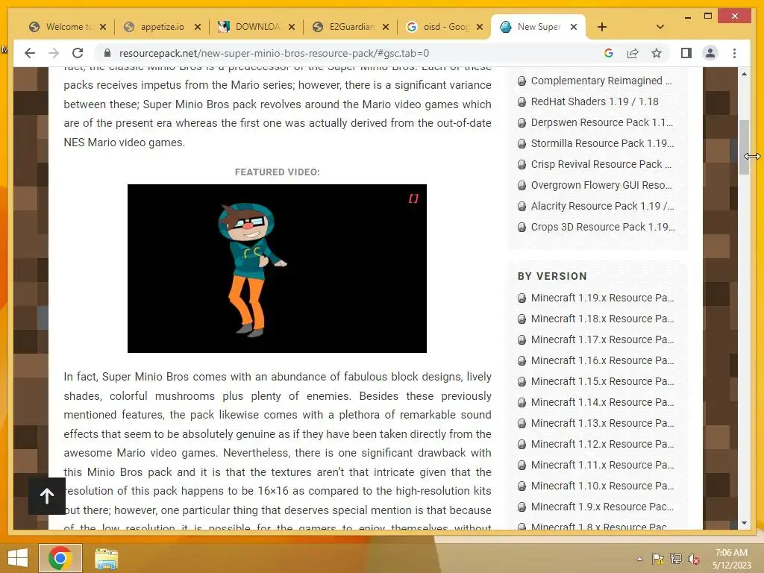Click Chrome icon in the taskbar
The width and height of the screenshot is (764, 573).
[x=60, y=558]
